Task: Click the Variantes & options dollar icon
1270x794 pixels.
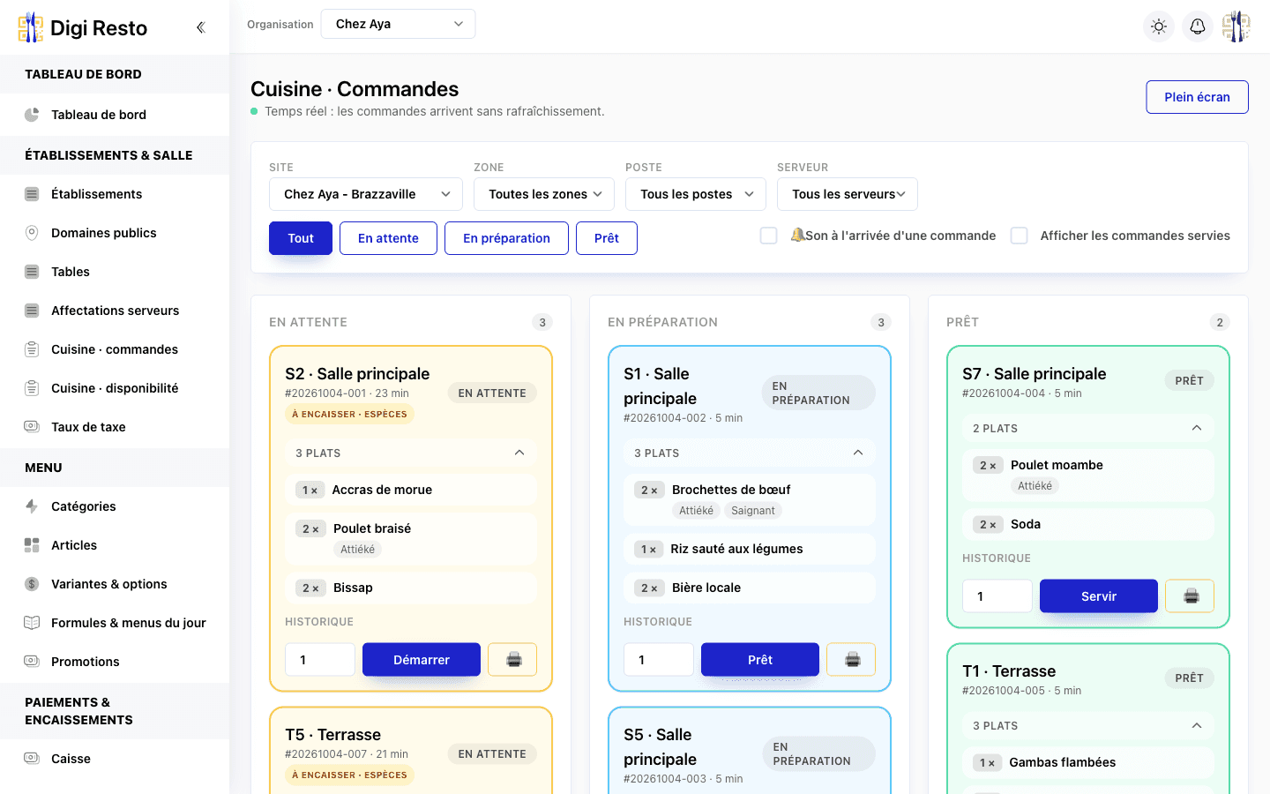Action: tap(32, 584)
